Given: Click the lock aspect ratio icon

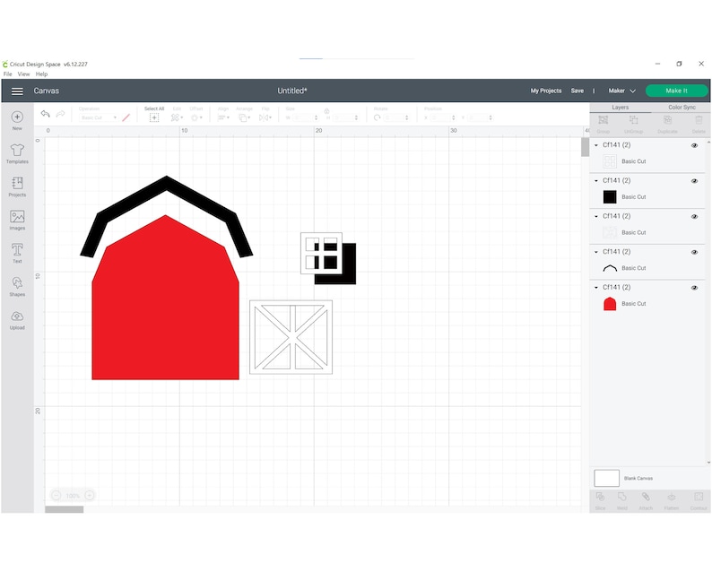Looking at the screenshot, I should pos(326,111).
